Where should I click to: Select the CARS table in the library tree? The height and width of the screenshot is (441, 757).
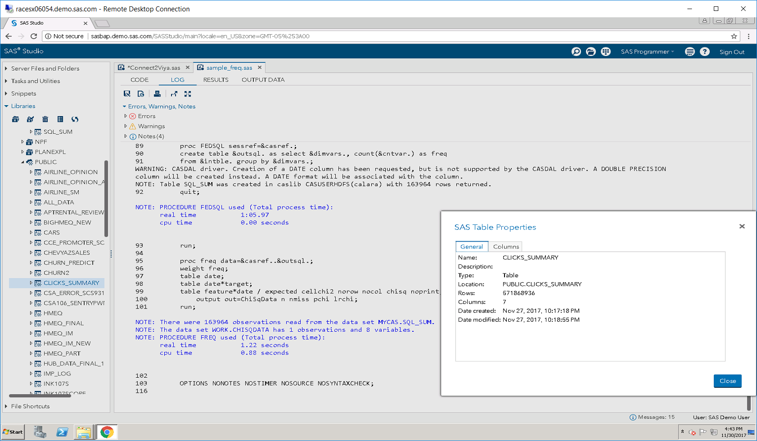point(51,233)
